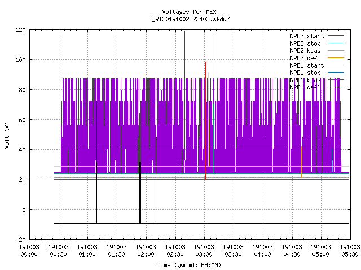Select the 'NPD1 stop' legend label
Image resolution: width=361 pixels, height=270 pixels.
pyautogui.click(x=305, y=73)
